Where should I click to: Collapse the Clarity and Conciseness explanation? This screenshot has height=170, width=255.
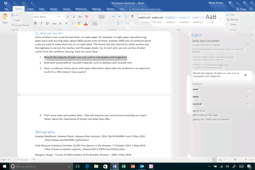point(248,45)
